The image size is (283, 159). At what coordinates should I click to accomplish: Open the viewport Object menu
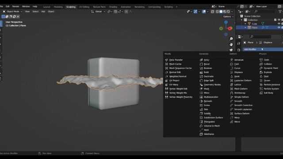pyautogui.click(x=51, y=11)
